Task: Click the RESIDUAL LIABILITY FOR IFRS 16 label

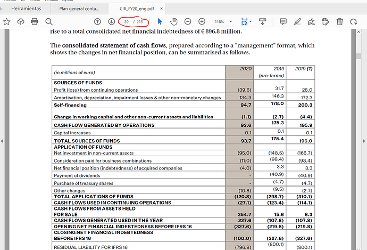Action: click(x=90, y=247)
